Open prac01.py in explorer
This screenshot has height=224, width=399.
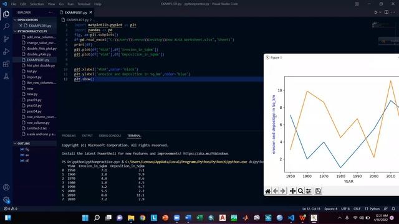pyautogui.click(x=35, y=100)
